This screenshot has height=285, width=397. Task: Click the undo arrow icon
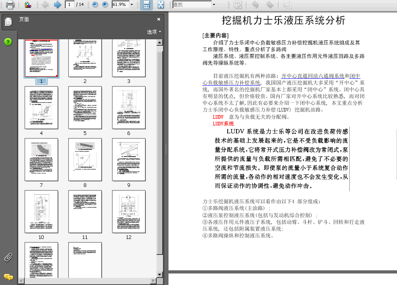pos(255,4)
